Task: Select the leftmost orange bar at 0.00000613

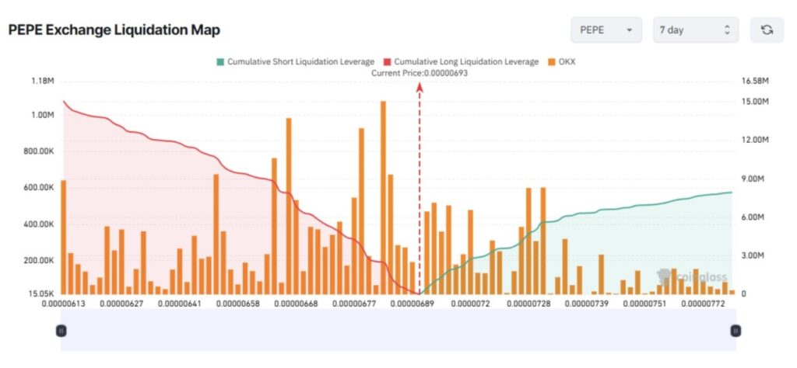Action: coord(63,237)
